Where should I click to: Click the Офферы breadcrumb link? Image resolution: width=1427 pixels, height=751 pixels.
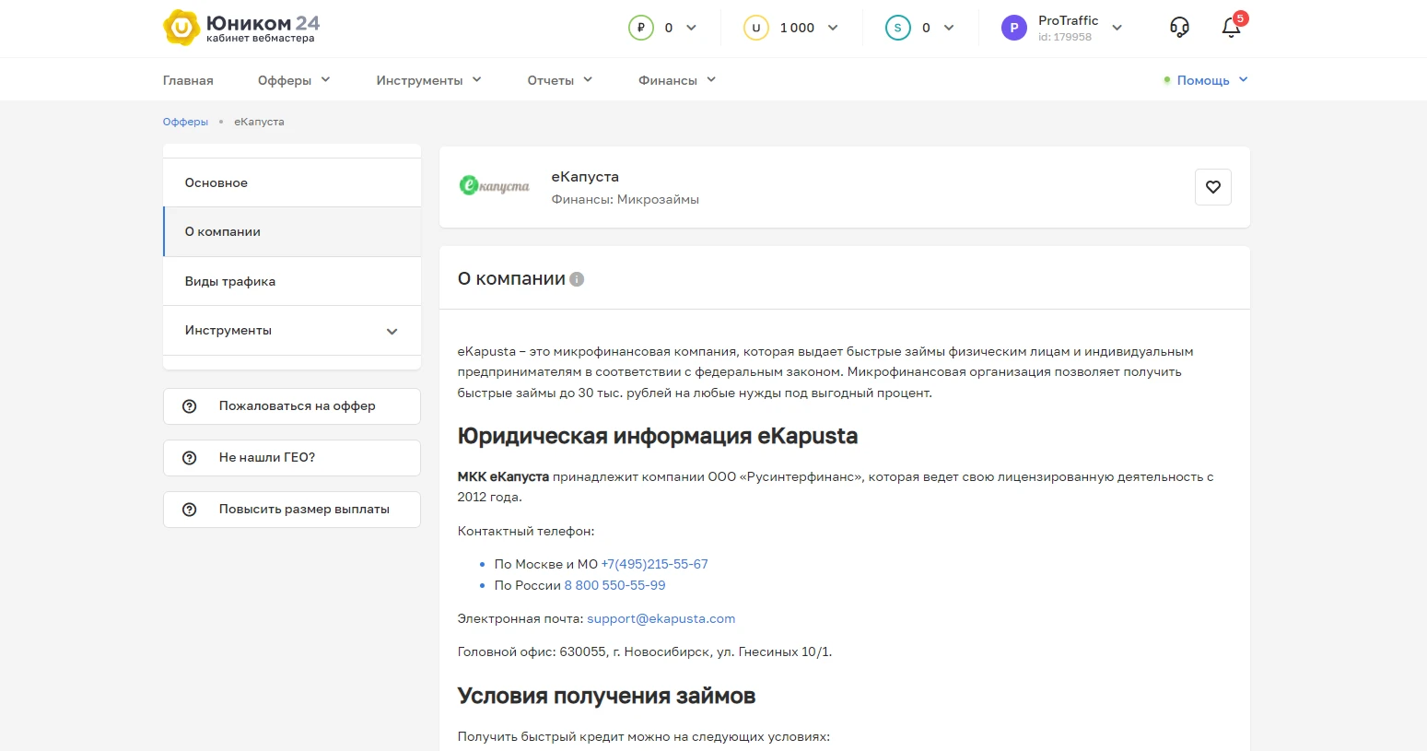185,122
